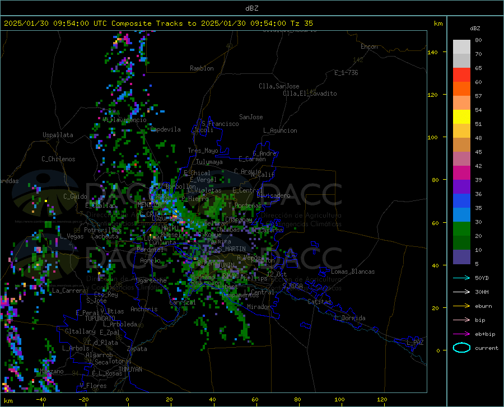The height and width of the screenshot is (407, 504).
Task: Click the Clla.El_Cavadito map label
Action: click(x=310, y=93)
